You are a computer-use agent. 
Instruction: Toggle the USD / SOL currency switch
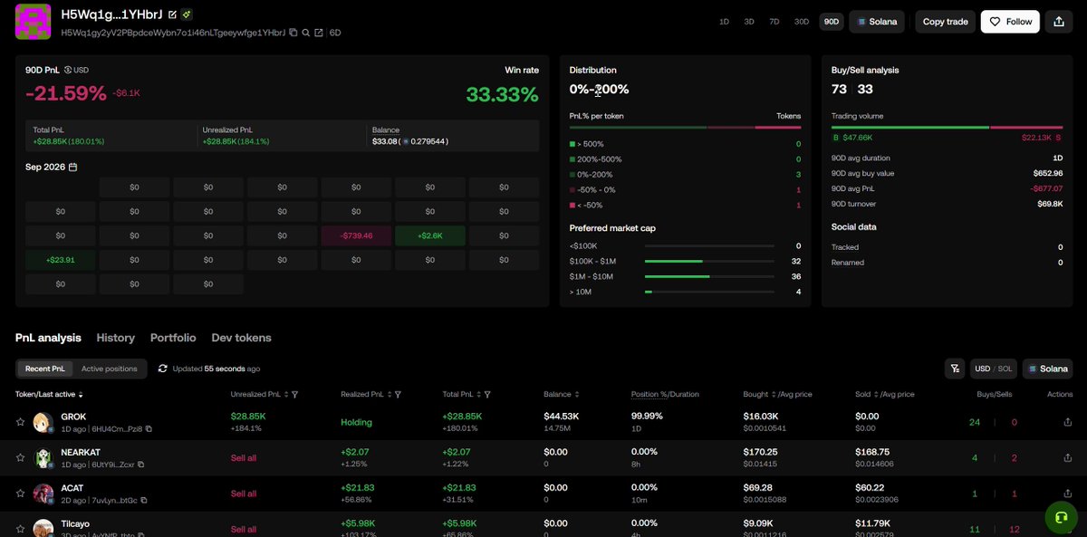point(994,369)
